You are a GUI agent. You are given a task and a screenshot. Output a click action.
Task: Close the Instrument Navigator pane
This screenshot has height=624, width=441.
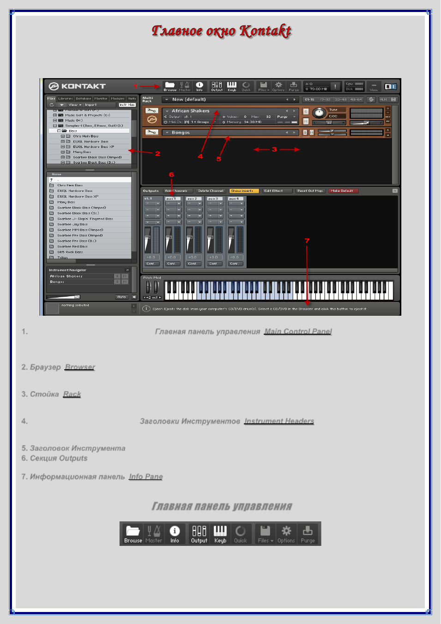click(x=128, y=270)
